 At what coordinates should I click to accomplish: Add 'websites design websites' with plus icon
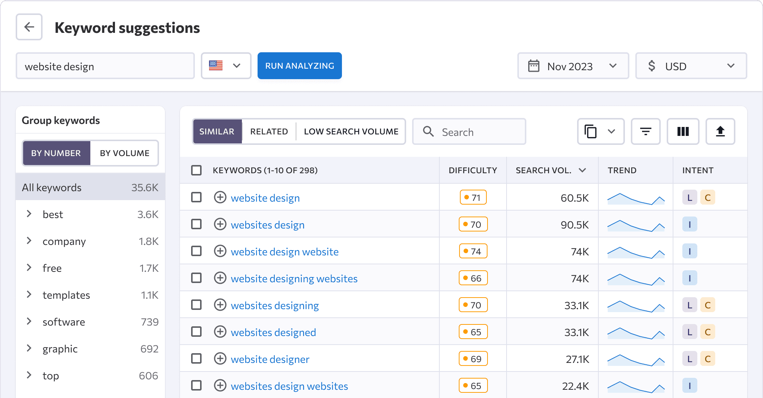tap(220, 385)
